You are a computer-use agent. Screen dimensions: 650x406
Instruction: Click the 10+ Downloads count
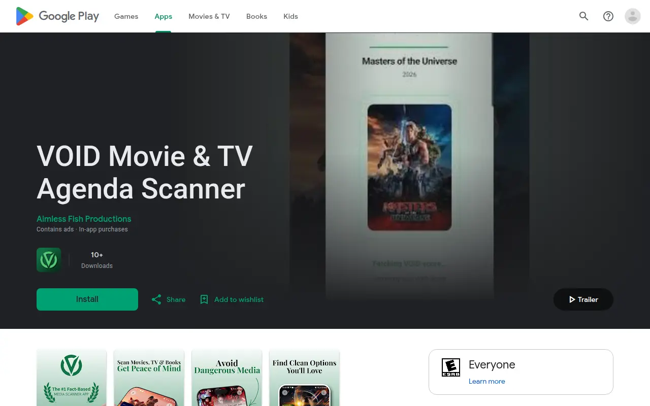click(97, 260)
